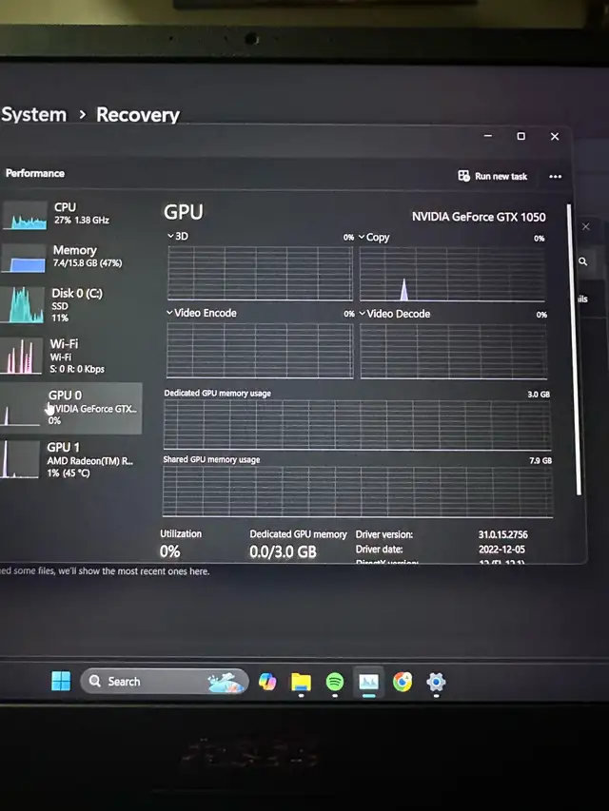Screen dimensions: 609x811
Task: Open the 3D engine dropdown
Action: point(178,236)
